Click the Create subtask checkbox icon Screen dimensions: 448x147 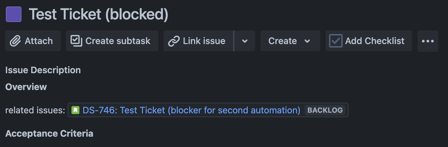pyautogui.click(x=76, y=41)
